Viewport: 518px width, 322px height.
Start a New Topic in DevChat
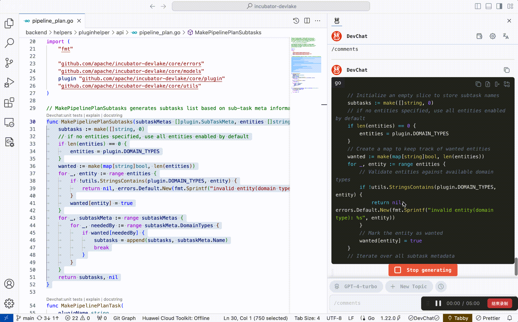click(x=409, y=287)
